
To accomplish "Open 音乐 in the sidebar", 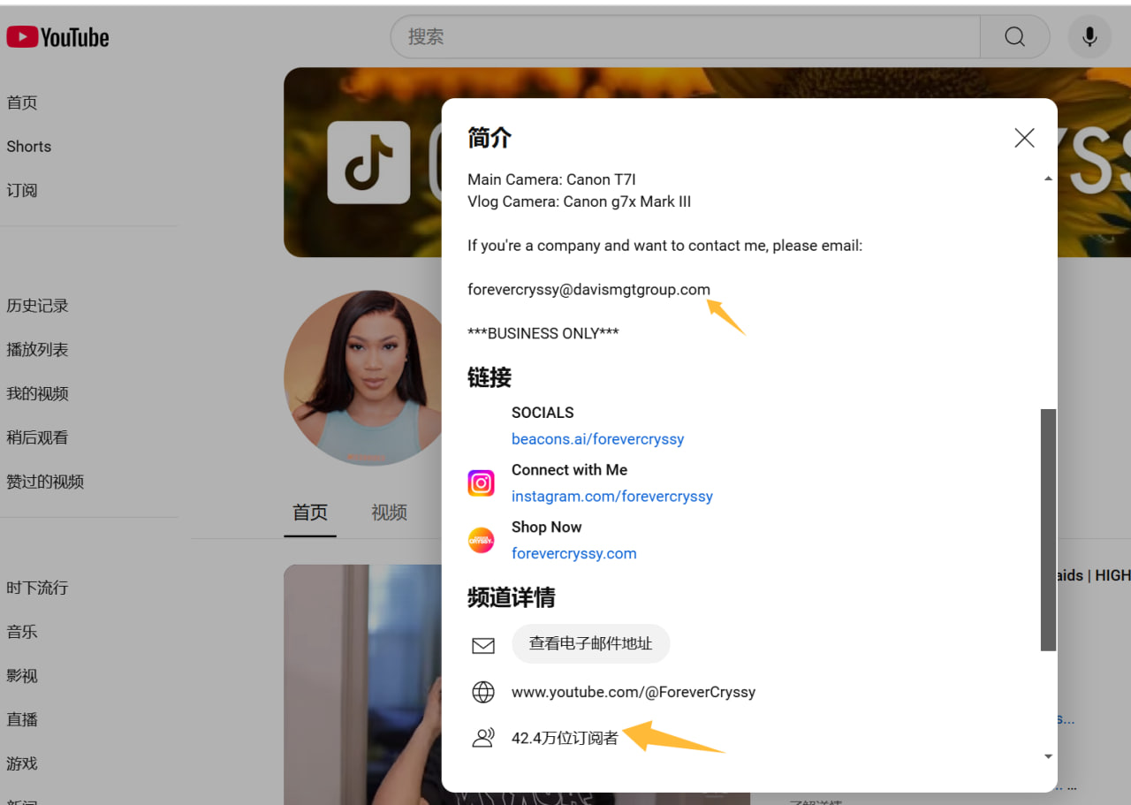I will tap(22, 632).
